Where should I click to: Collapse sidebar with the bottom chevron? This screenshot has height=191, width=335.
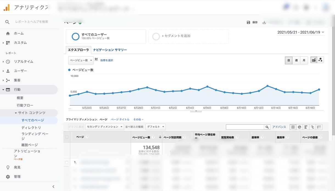[x=53, y=187]
